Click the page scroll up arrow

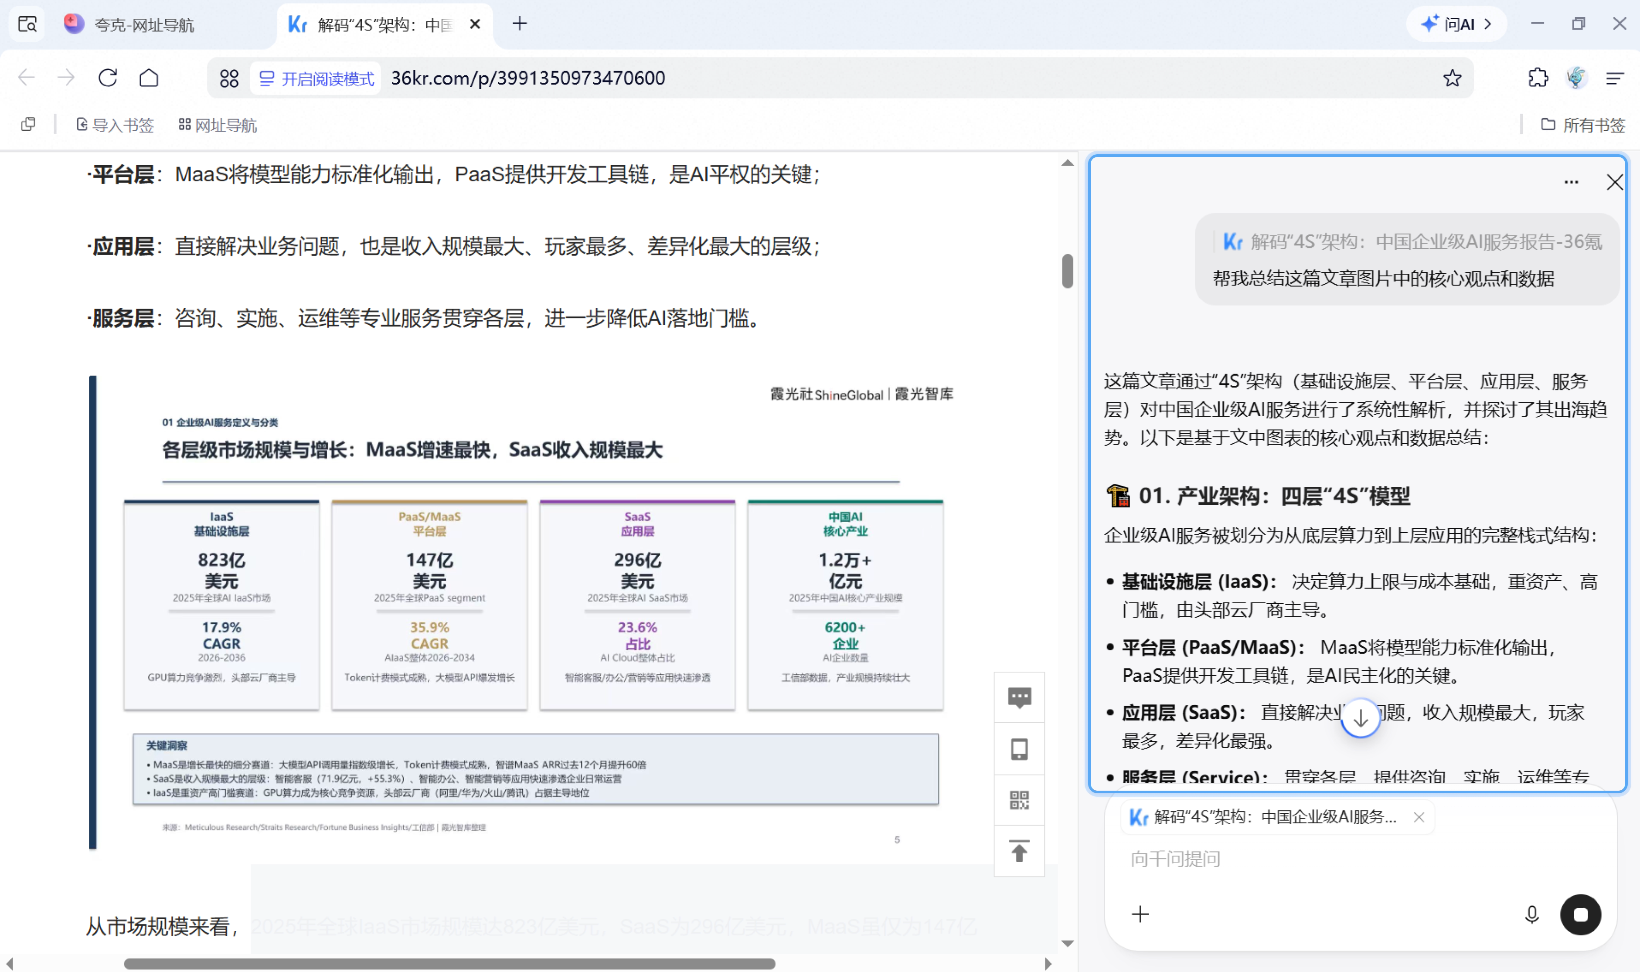[x=1068, y=163]
